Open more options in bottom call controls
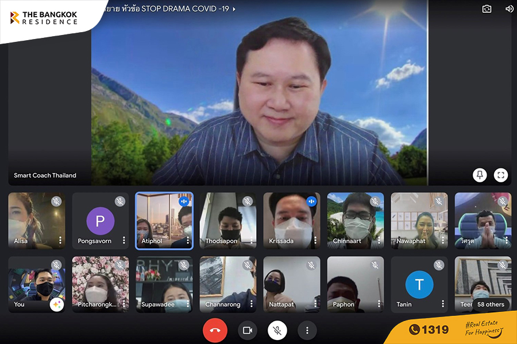Viewport: 517px width, 344px height. (x=307, y=330)
